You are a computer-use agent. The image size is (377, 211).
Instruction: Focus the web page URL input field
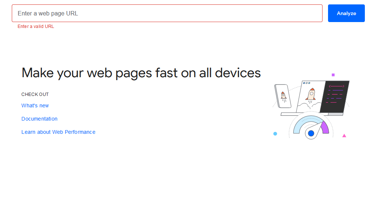pyautogui.click(x=167, y=13)
